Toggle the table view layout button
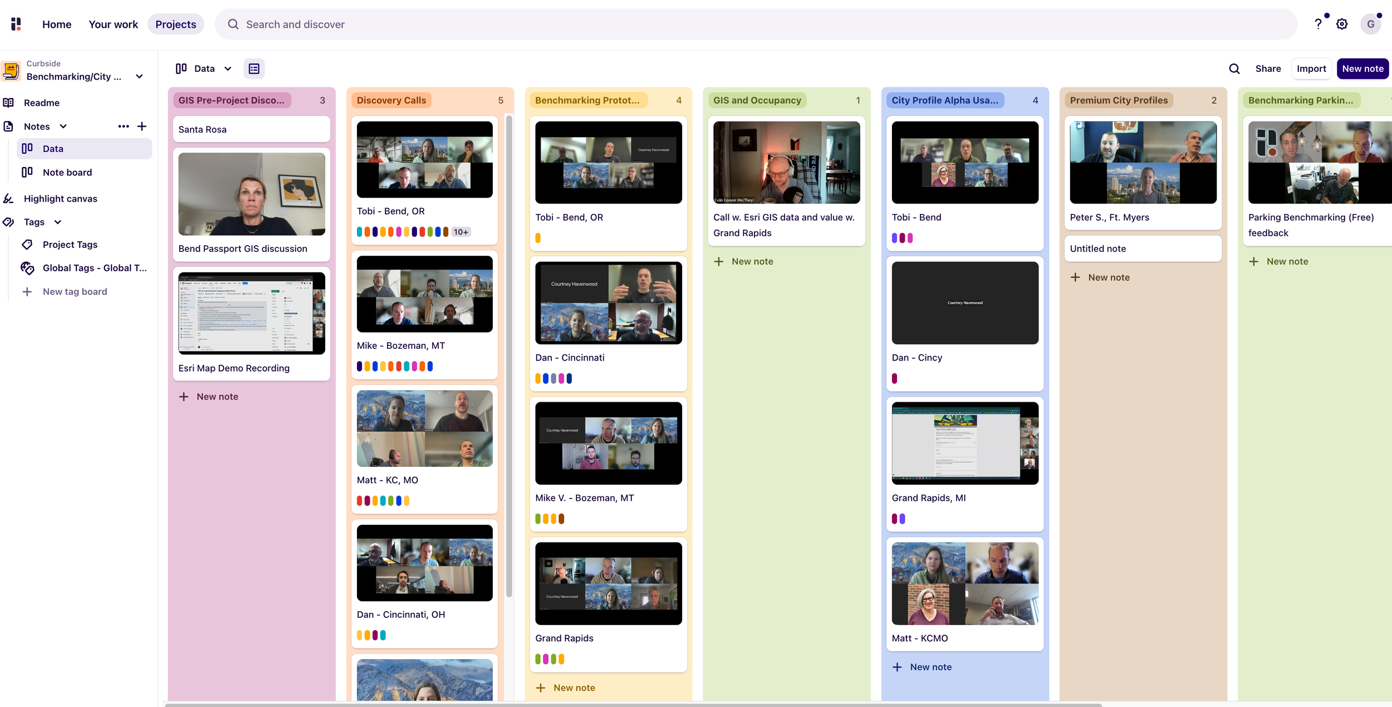 coord(254,69)
